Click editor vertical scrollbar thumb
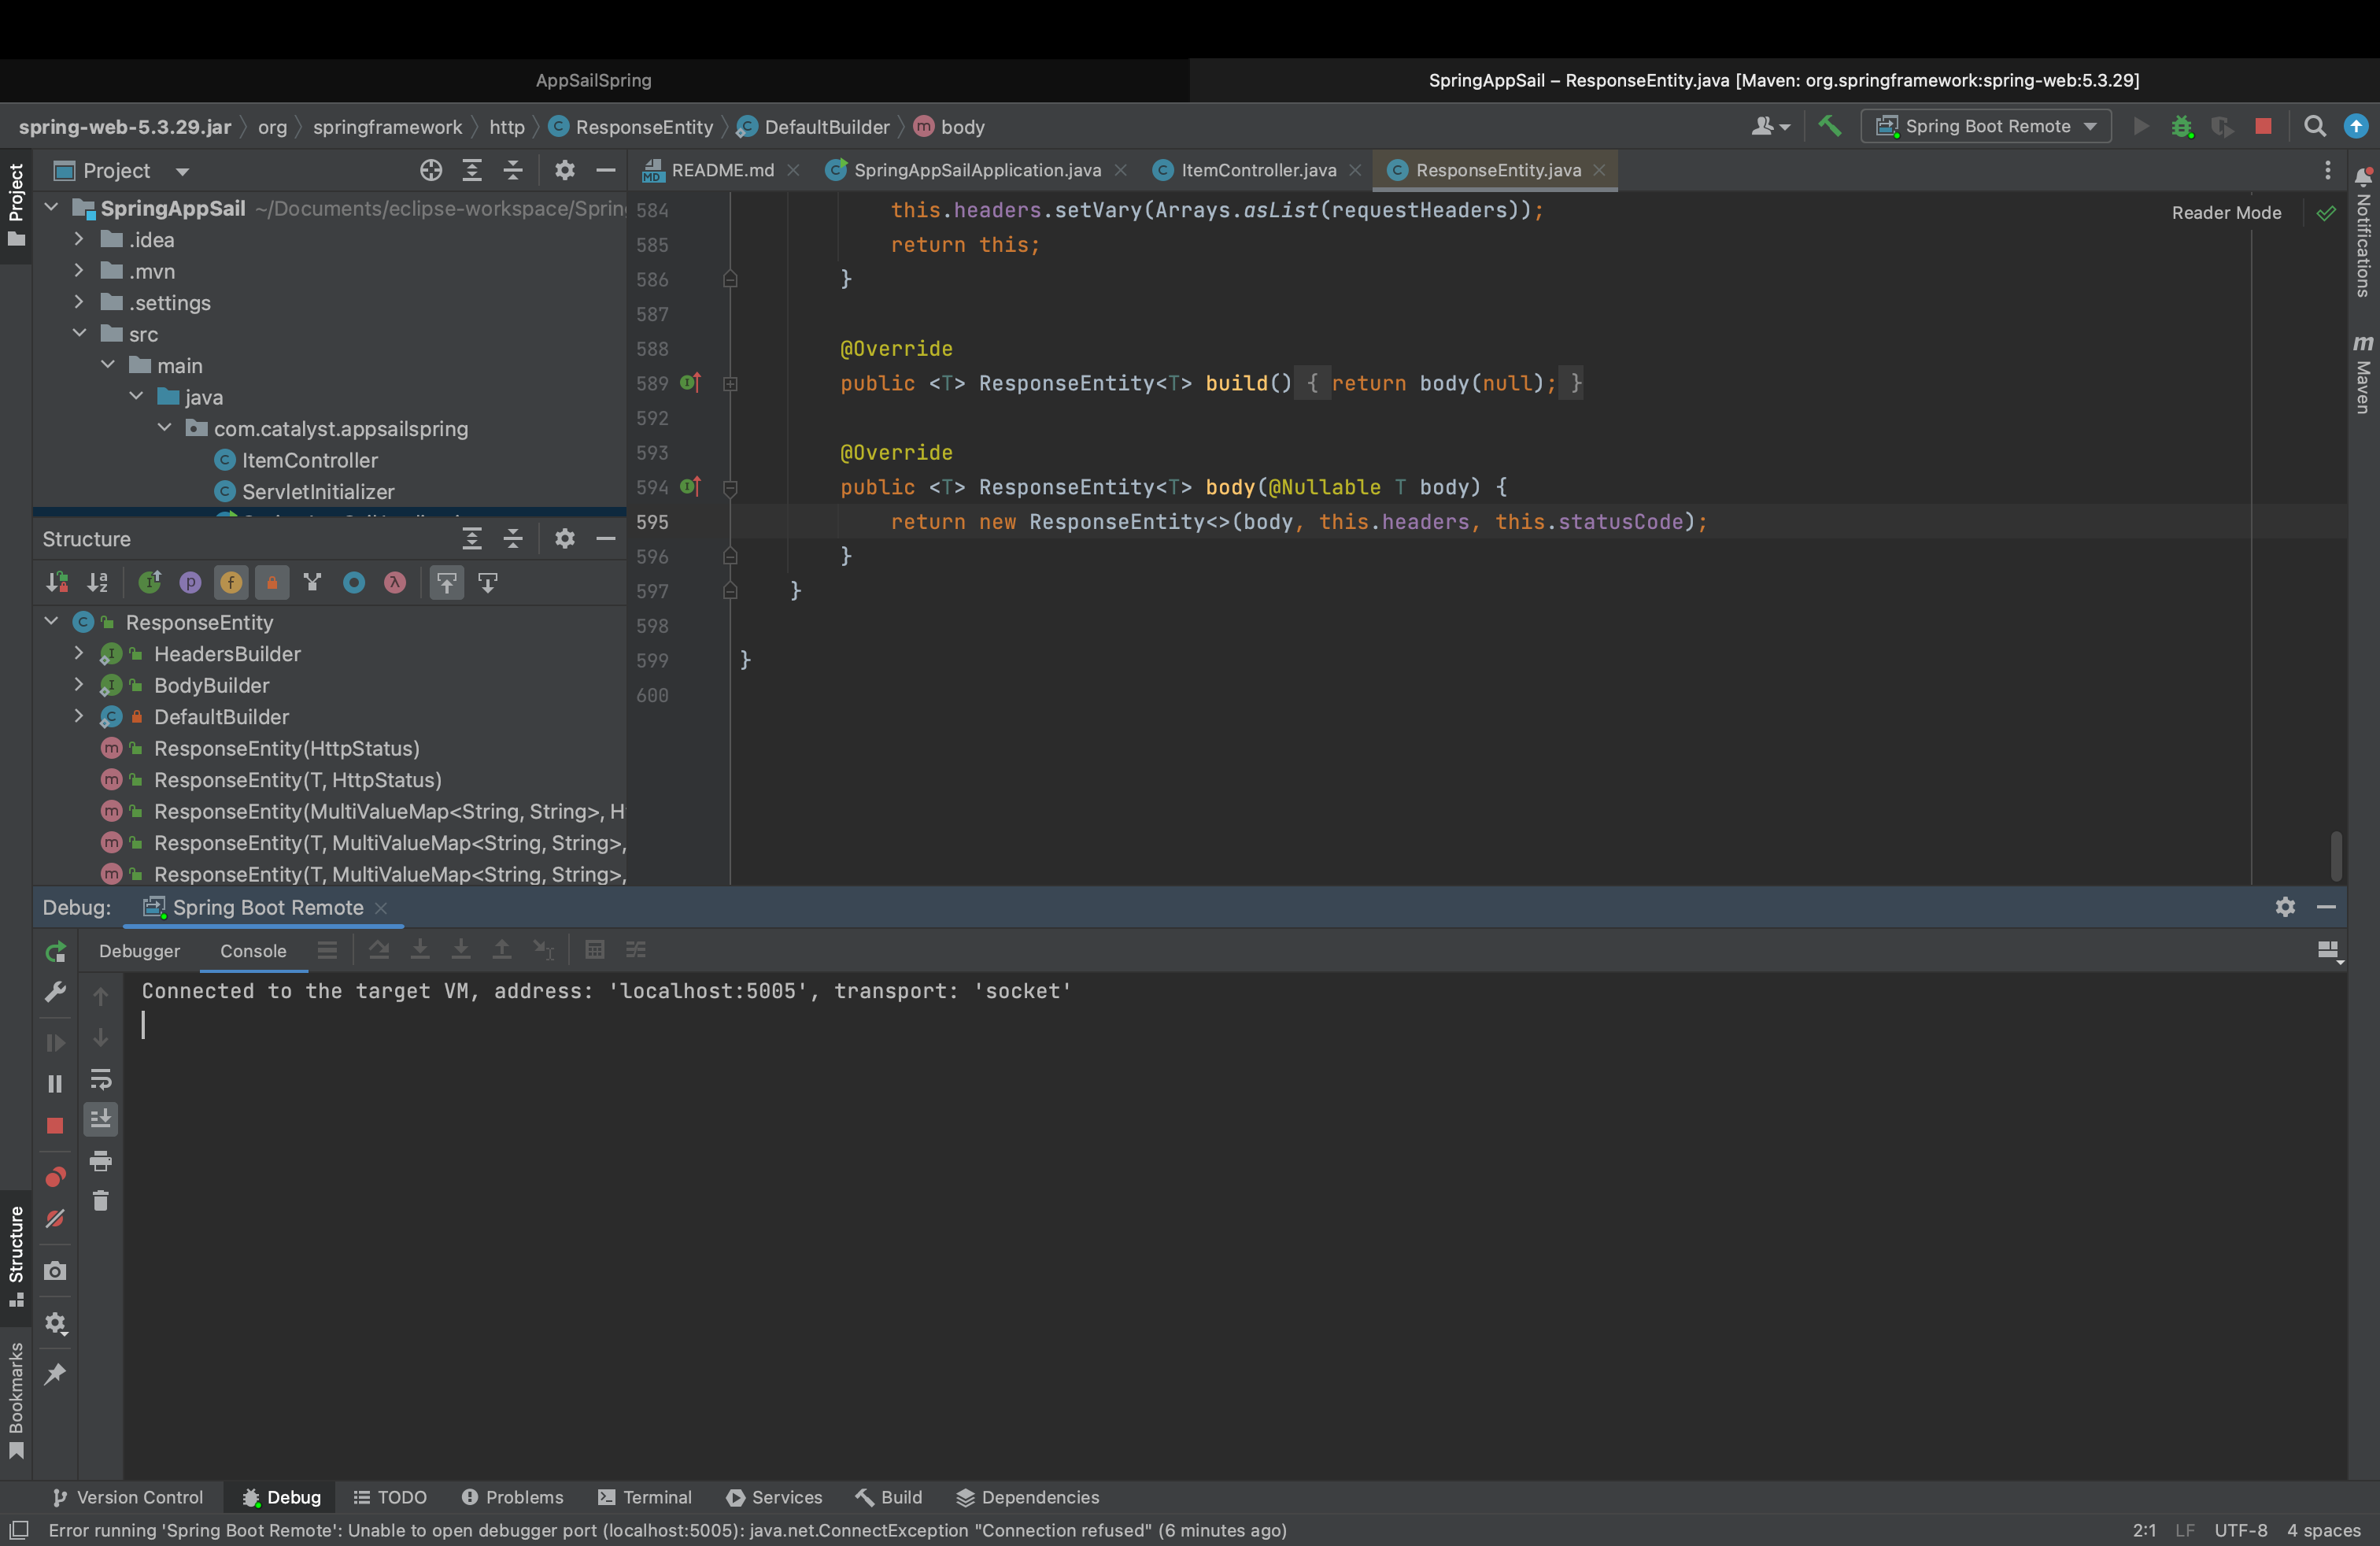This screenshot has width=2380, height=1546. coord(2335,855)
